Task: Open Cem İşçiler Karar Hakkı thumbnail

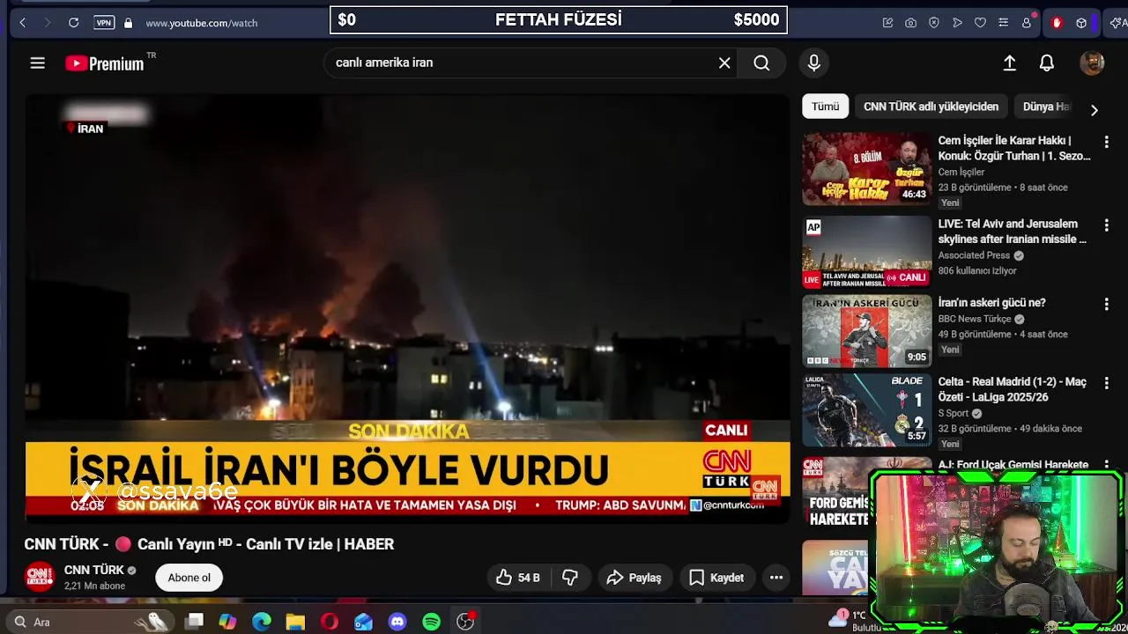Action: click(x=866, y=168)
